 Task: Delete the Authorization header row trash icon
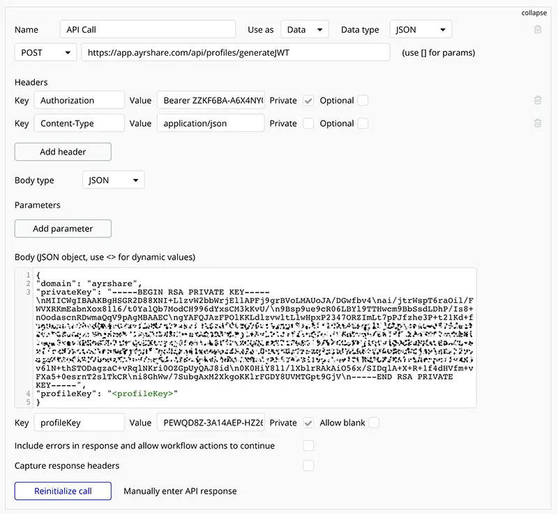(x=537, y=100)
